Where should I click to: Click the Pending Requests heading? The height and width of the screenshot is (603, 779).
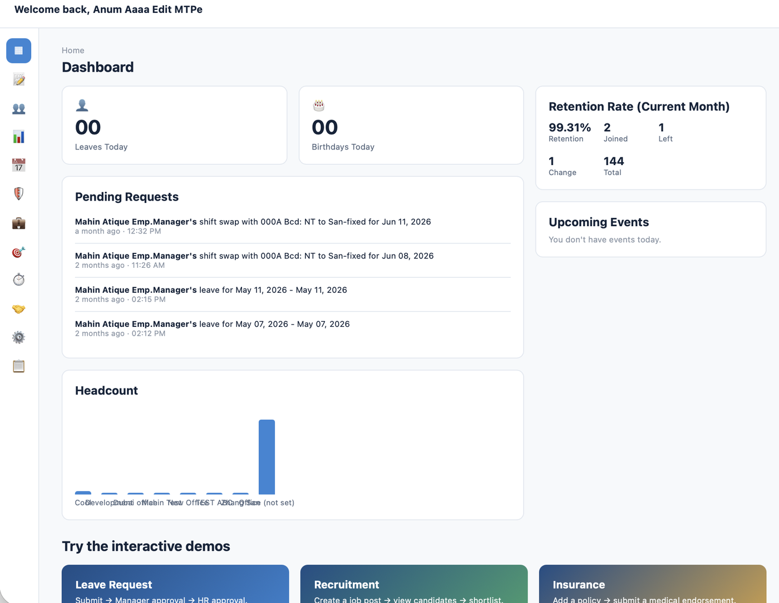[x=127, y=197]
